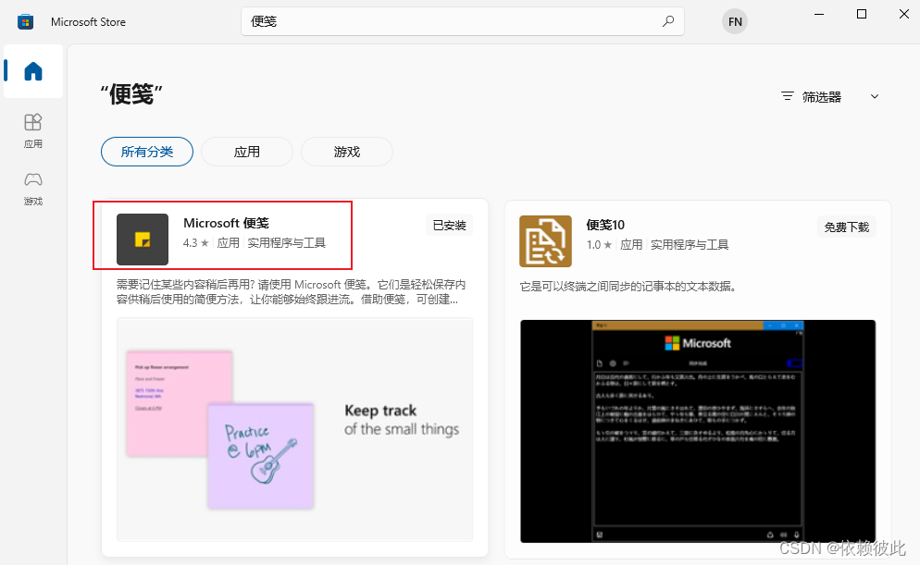Minimize the Microsoft Store window
920x565 pixels.
819,14
